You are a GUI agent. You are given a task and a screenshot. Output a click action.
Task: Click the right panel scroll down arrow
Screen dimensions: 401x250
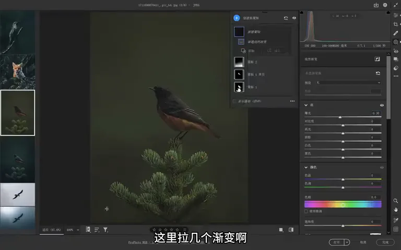(x=388, y=232)
